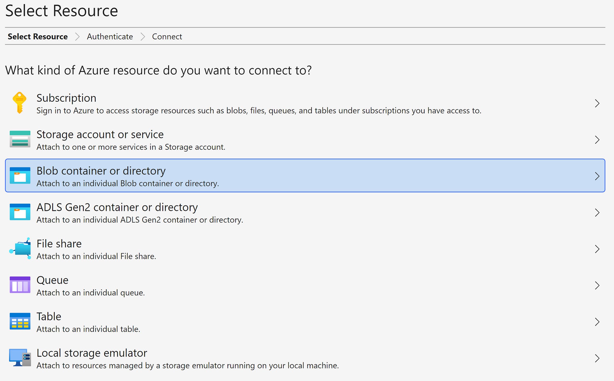Choose Storage account or service title

(100, 135)
